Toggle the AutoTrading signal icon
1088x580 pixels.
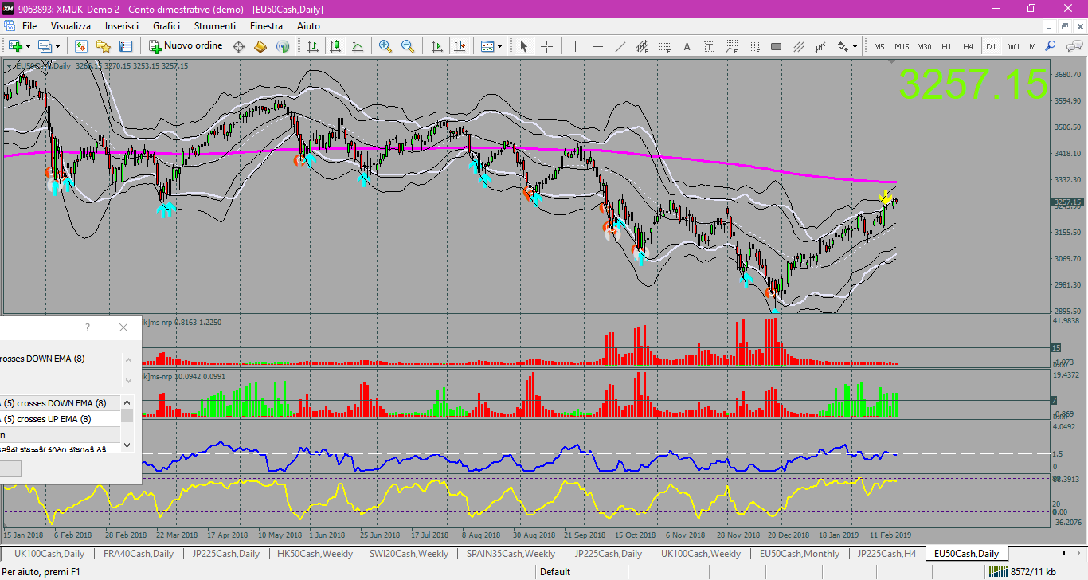coord(283,46)
